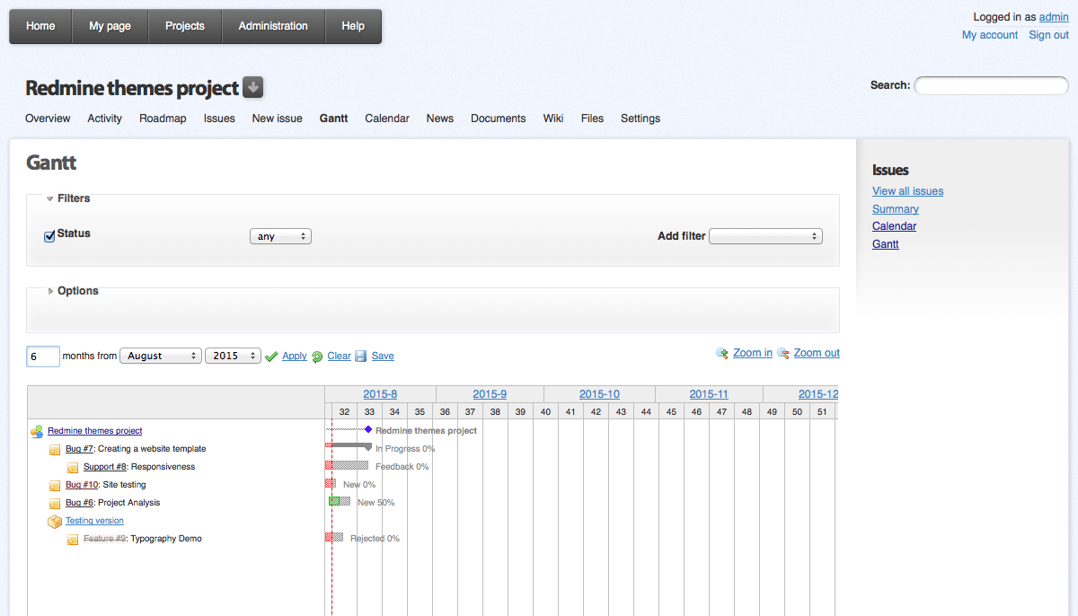Open the News tab
1078x616 pixels.
(440, 119)
